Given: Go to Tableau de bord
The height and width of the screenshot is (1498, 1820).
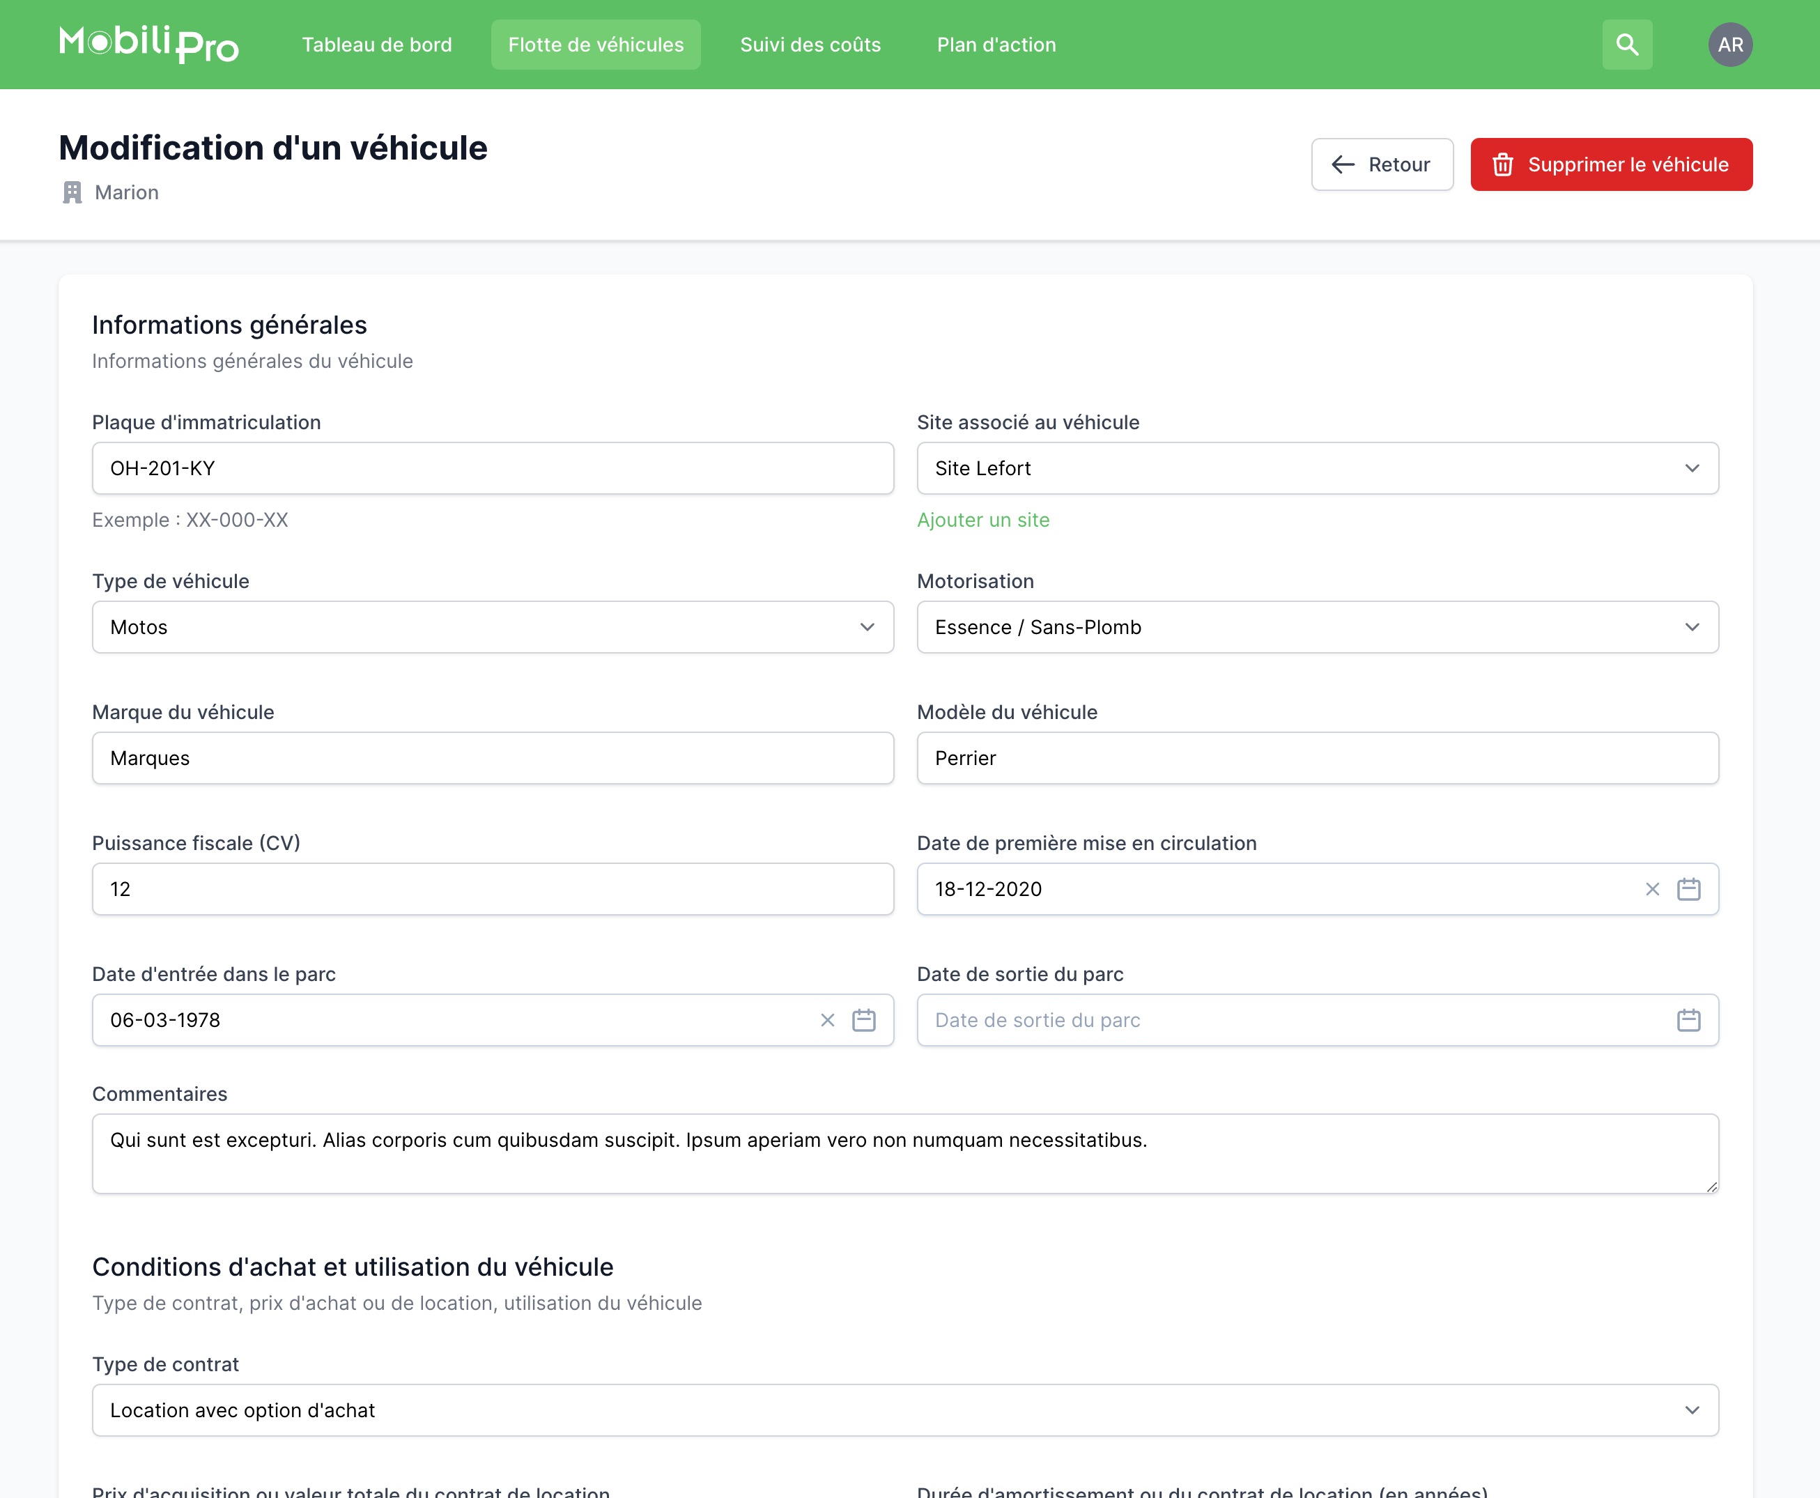Looking at the screenshot, I should 377,45.
